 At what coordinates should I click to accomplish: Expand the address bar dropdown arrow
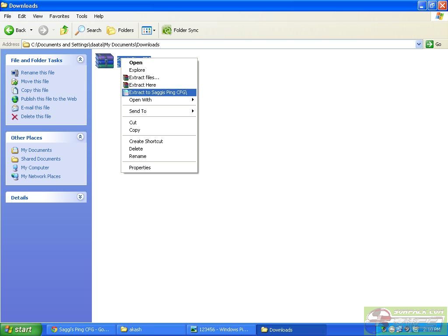(x=419, y=44)
